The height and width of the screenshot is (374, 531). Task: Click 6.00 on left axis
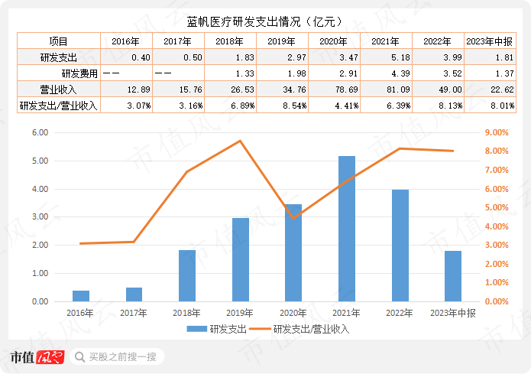(40, 132)
